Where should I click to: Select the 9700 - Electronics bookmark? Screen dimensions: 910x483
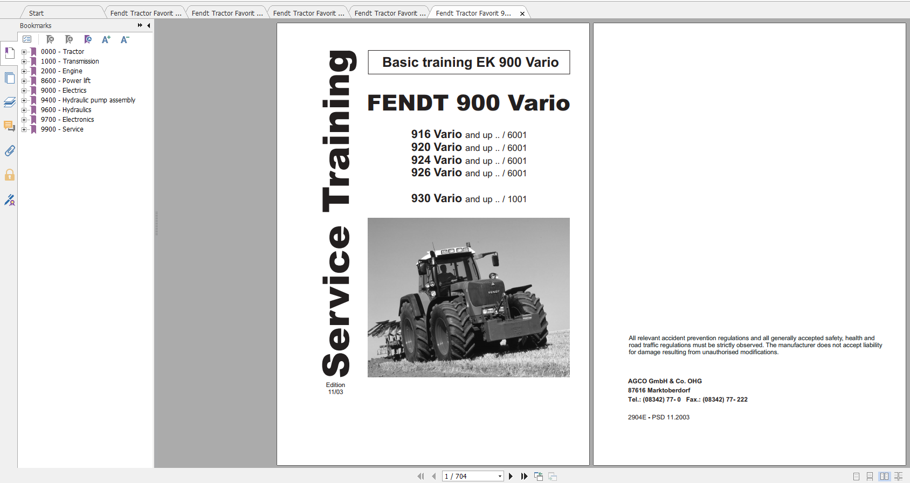[67, 120]
